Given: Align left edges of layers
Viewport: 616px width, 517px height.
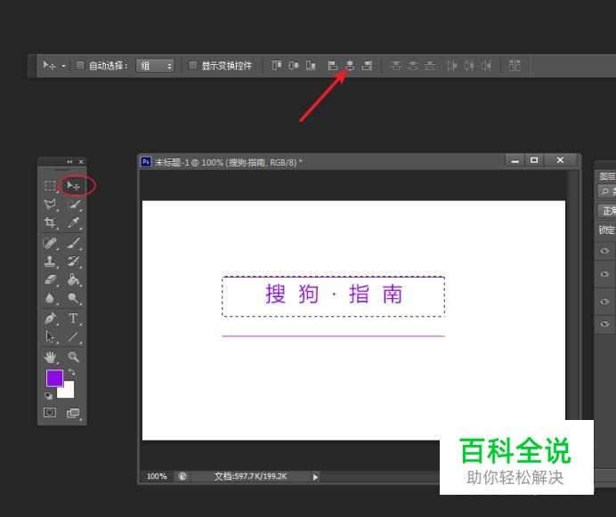Looking at the screenshot, I should click(x=333, y=65).
